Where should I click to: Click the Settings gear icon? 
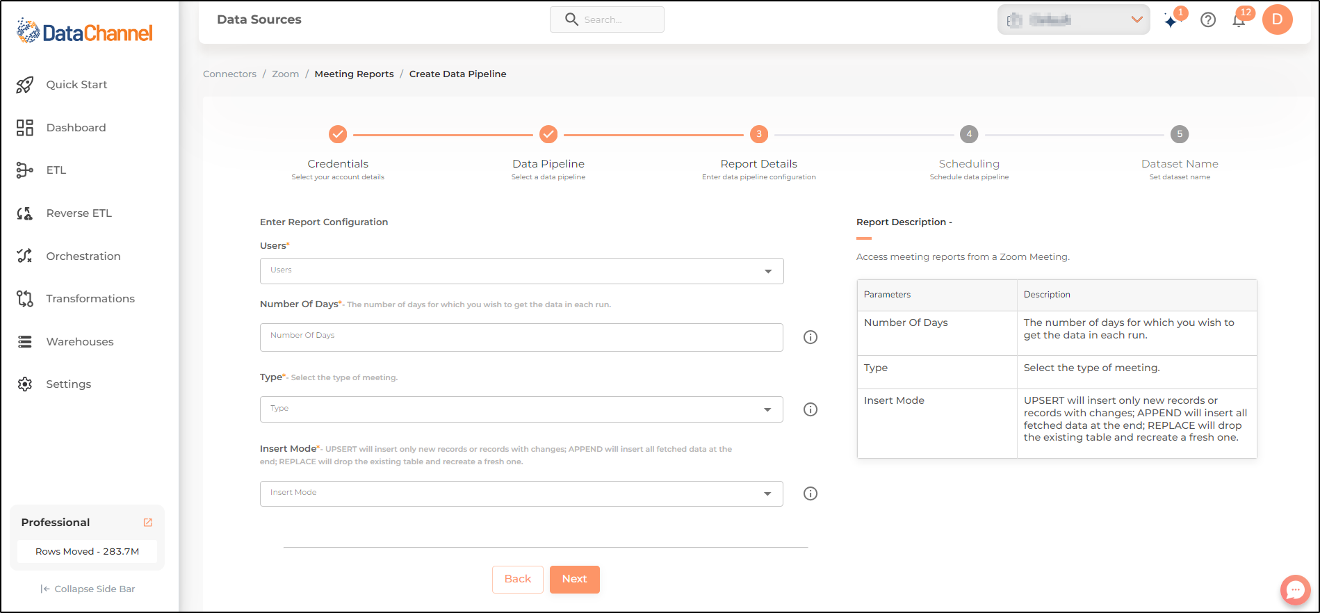pos(25,384)
